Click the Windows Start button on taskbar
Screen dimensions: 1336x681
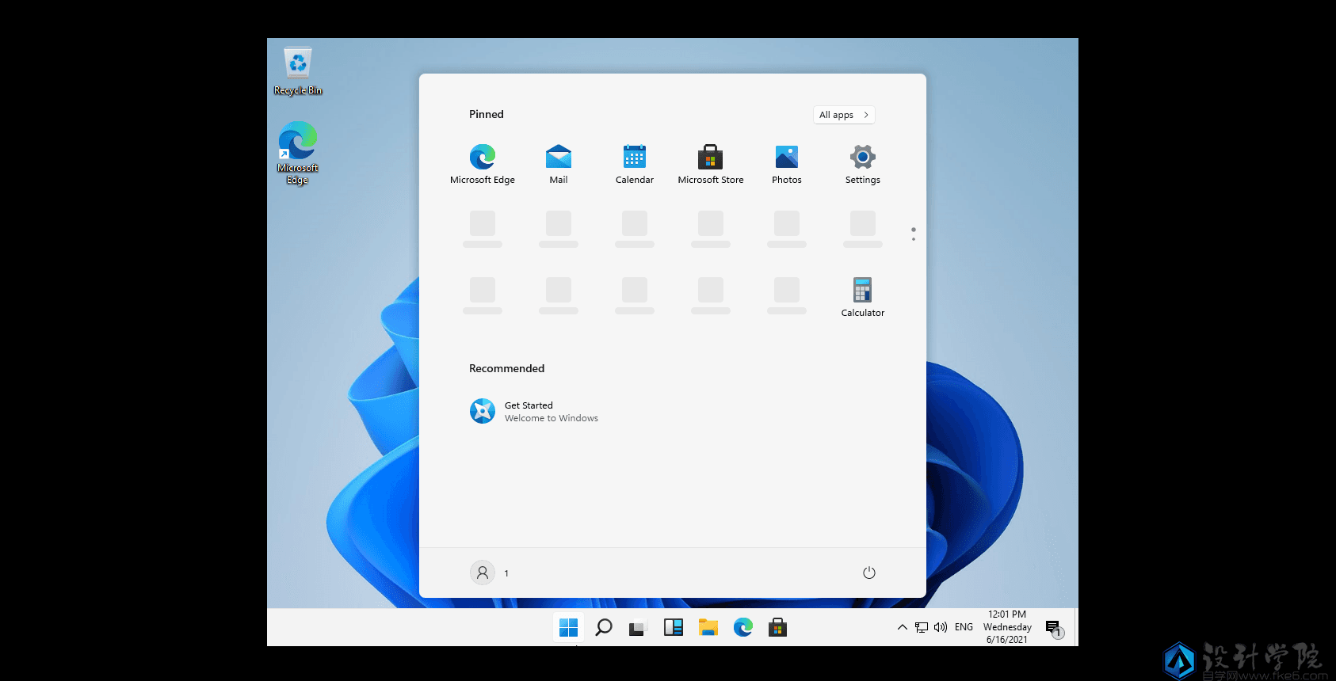coord(569,628)
